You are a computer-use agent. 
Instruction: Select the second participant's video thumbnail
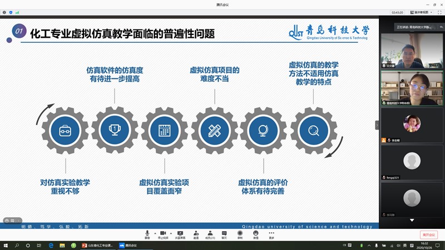click(x=412, y=88)
